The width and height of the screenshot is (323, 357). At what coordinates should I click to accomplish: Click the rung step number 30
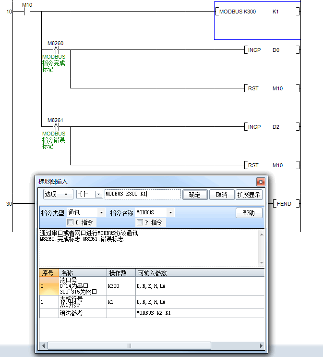coord(9,204)
